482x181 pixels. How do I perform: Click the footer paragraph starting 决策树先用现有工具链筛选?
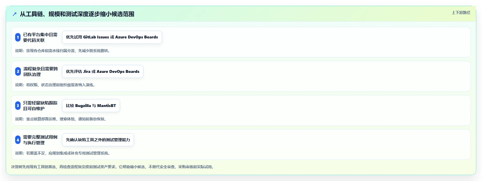pyautogui.click(x=113, y=167)
